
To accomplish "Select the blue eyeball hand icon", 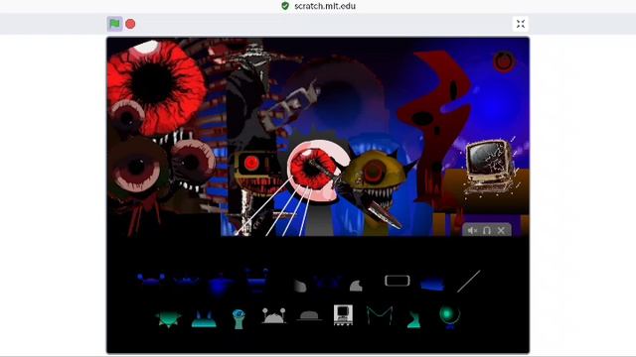I will 238,318.
